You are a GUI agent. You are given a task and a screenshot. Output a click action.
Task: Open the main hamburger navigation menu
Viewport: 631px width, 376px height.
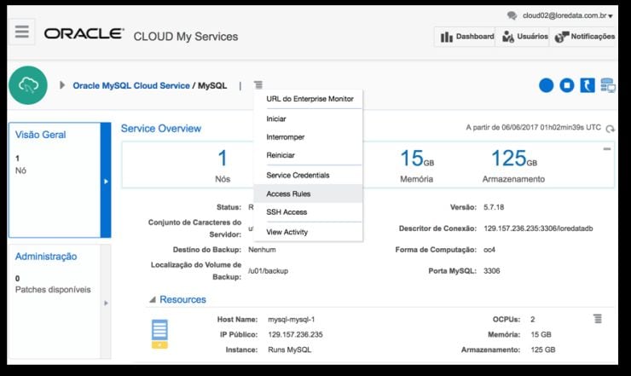[23, 33]
